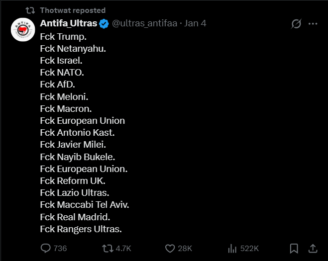Click the 522K views count
Viewport: 328px width, 261px height.
coord(249,248)
